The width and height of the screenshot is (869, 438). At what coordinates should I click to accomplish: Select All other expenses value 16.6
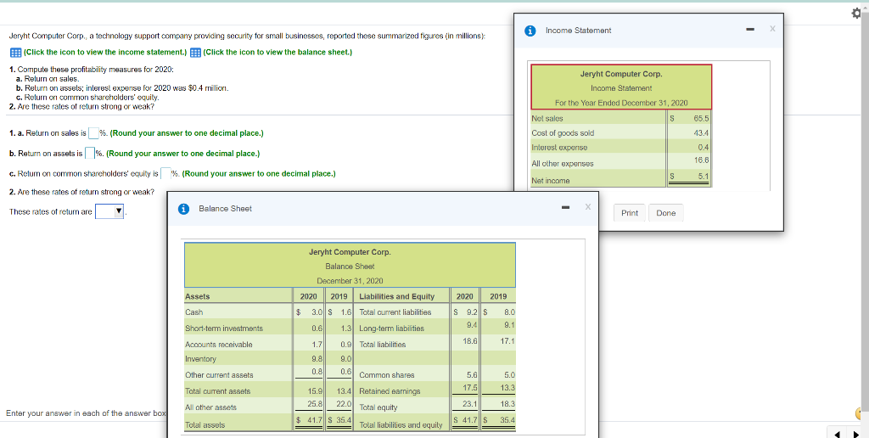pos(701,160)
